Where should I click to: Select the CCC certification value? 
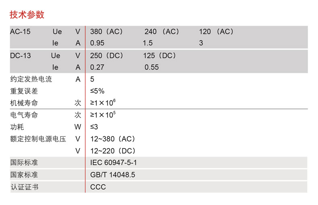coord(98,187)
